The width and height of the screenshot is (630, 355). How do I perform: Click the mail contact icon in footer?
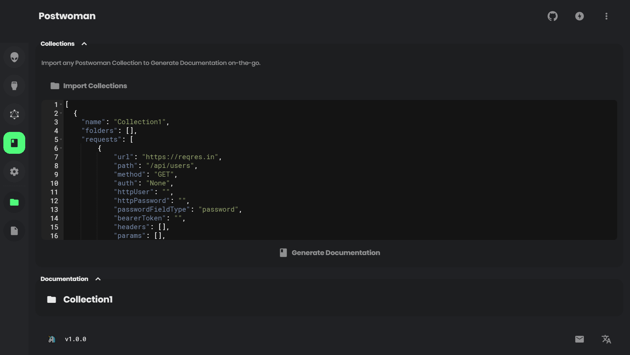pyautogui.click(x=580, y=339)
